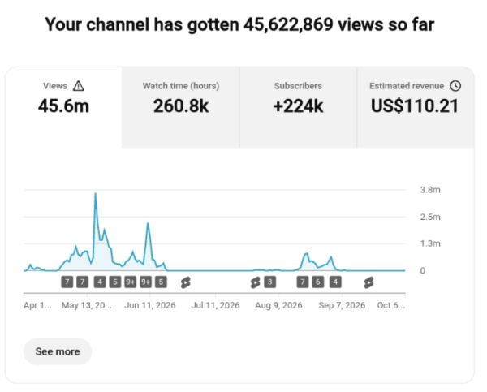Image resolution: width=487 pixels, height=392 pixels.
Task: Open the Shorts marker between Jun 11 and Jul 11
Action: (185, 282)
